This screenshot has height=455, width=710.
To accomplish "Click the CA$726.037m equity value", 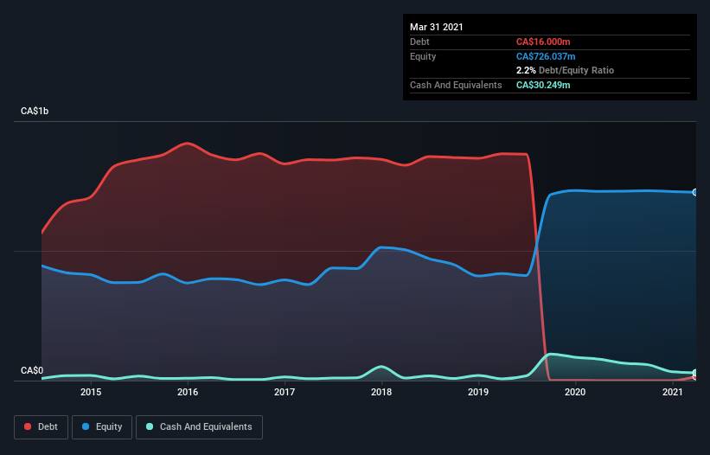I will click(546, 56).
